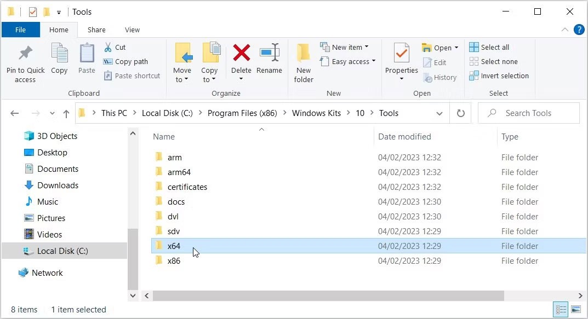Click the Rename icon in Organize group
588x319 pixels.
tap(269, 54)
